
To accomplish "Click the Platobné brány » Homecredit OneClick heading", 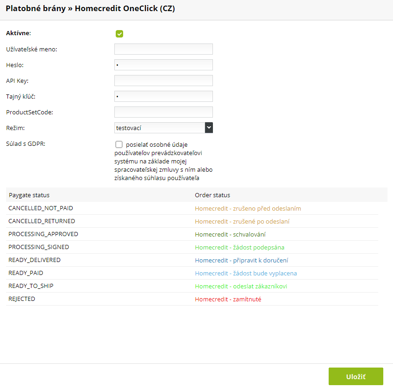I will click(90, 8).
